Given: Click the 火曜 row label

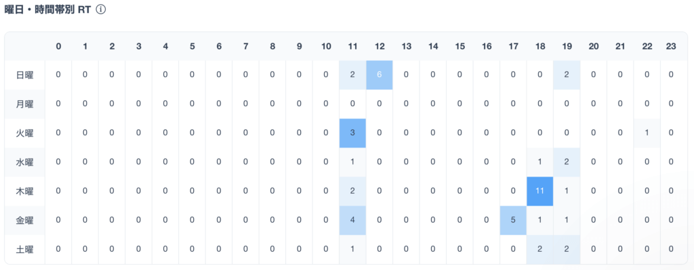Looking at the screenshot, I should 25,133.
